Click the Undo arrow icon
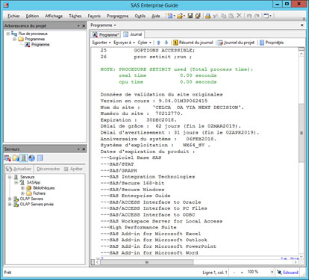This screenshot has height=280, width=309. (249, 16)
